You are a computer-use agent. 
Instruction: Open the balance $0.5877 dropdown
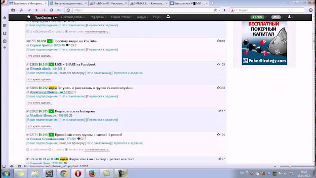(259, 17)
